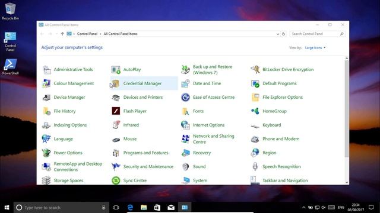
Task: Open File Explorer Options icon
Action: coord(255,97)
